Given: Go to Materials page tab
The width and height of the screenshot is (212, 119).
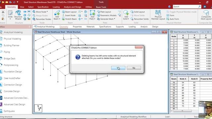Looking at the screenshot, I should 90,27.
